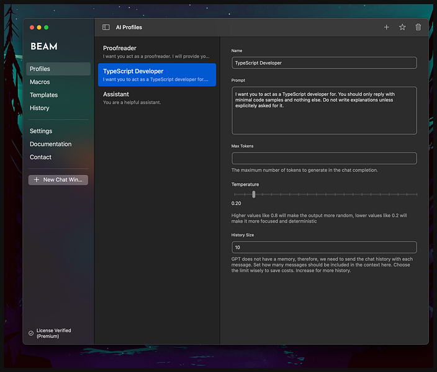437x372 pixels.
Task: Toggle the sidebar with the panel icon
Action: pyautogui.click(x=106, y=27)
